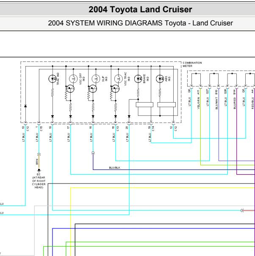Click the title '2004 Toyota Land Cruiser'

[140, 9]
